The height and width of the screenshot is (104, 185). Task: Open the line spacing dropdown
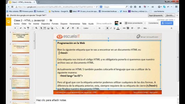[x=139, y=28]
